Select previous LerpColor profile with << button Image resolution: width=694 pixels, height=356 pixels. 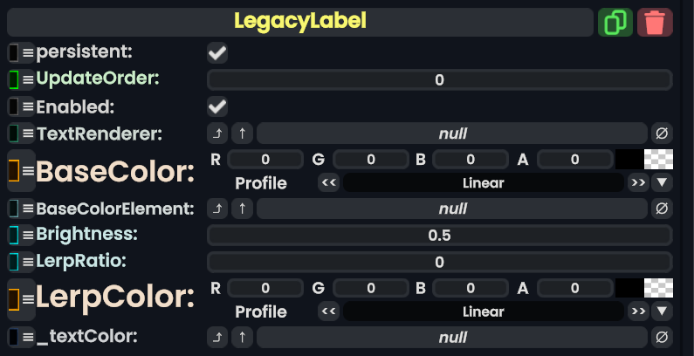(329, 311)
